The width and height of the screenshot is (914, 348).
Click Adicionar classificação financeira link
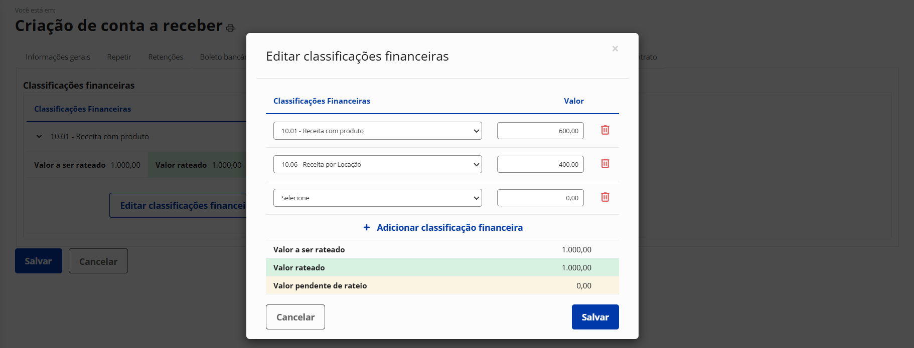[449, 228]
